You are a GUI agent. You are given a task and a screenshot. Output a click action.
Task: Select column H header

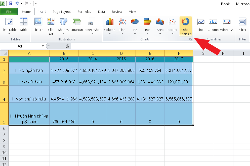[x=223, y=53]
